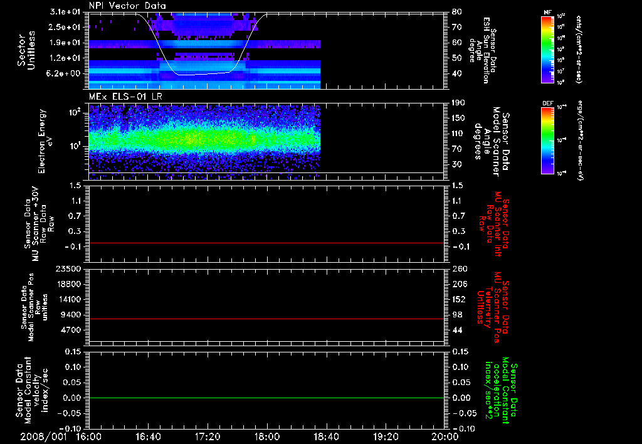Click the '18:00' time axis label
The width and height of the screenshot is (642, 444).
(267, 436)
